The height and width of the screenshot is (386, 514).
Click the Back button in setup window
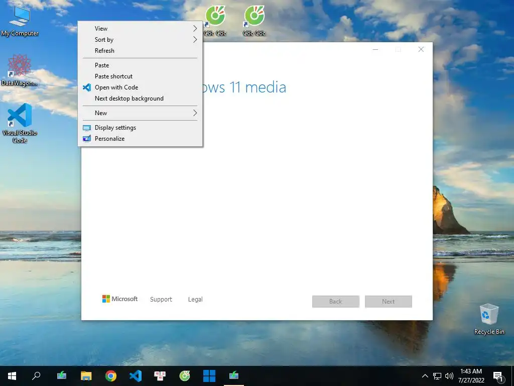(x=336, y=302)
